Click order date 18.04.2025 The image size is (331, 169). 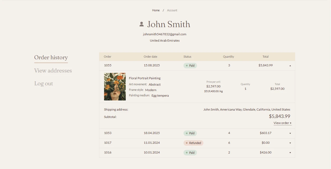coord(152,133)
